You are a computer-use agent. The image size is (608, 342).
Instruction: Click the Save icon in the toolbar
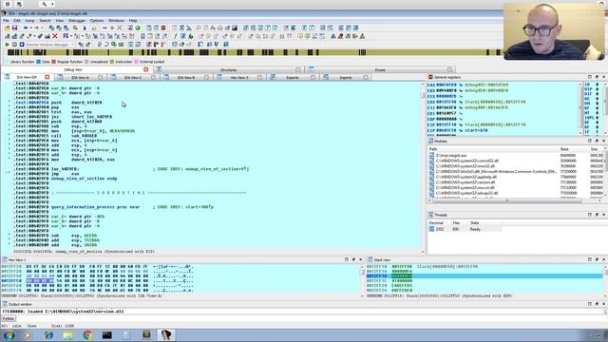(15, 28)
